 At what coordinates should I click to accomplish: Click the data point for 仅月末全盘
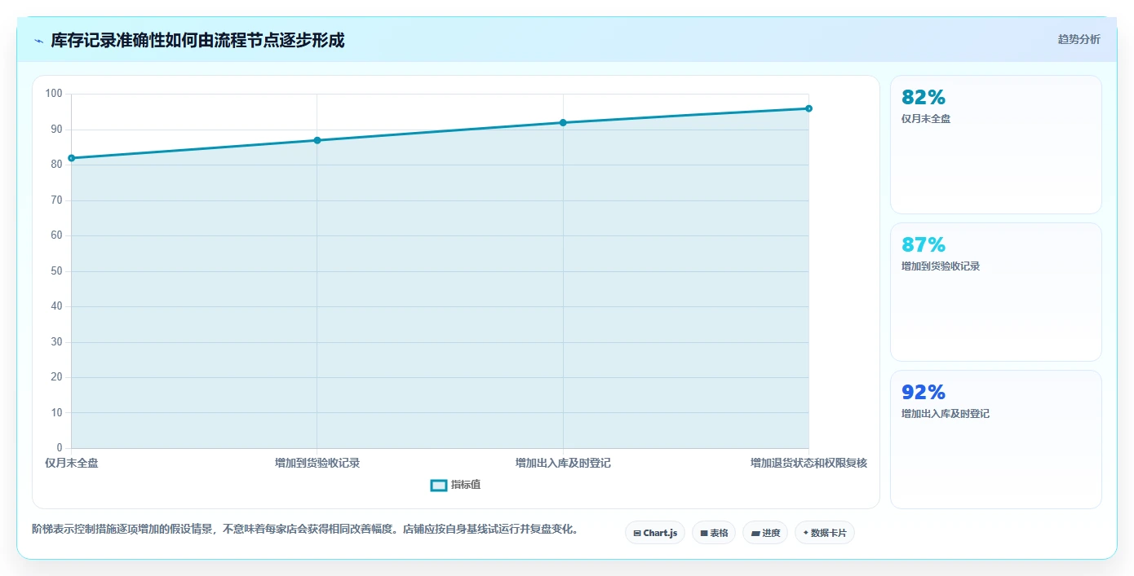pyautogui.click(x=72, y=158)
